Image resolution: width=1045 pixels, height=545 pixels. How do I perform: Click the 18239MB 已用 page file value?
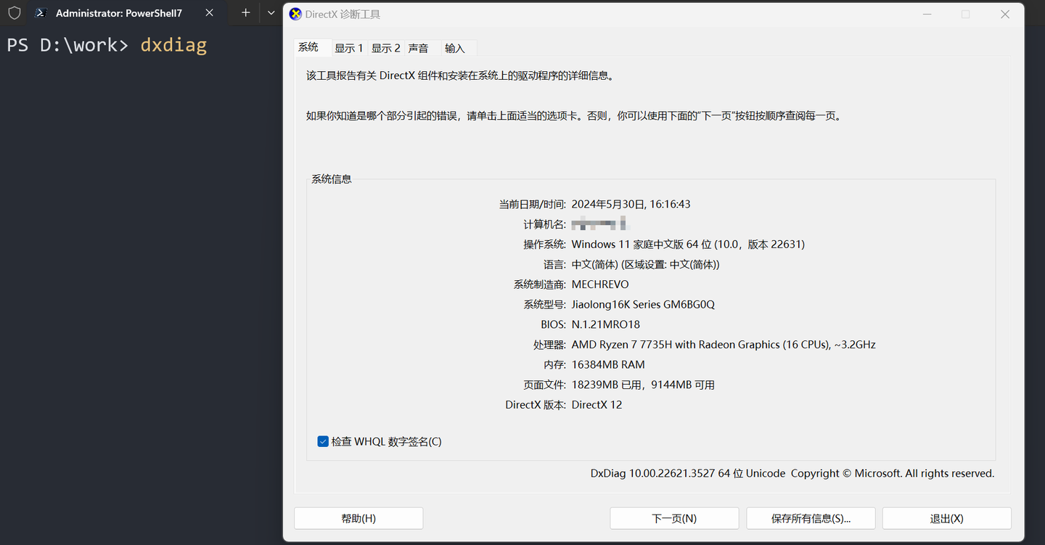point(643,385)
